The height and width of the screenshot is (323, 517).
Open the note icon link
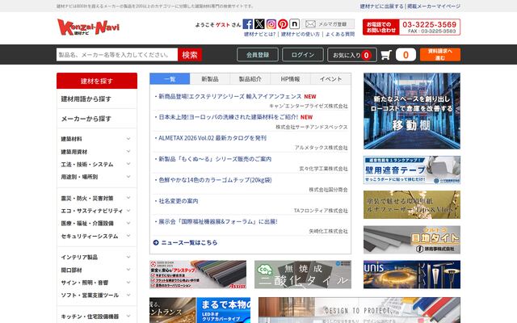click(x=294, y=24)
